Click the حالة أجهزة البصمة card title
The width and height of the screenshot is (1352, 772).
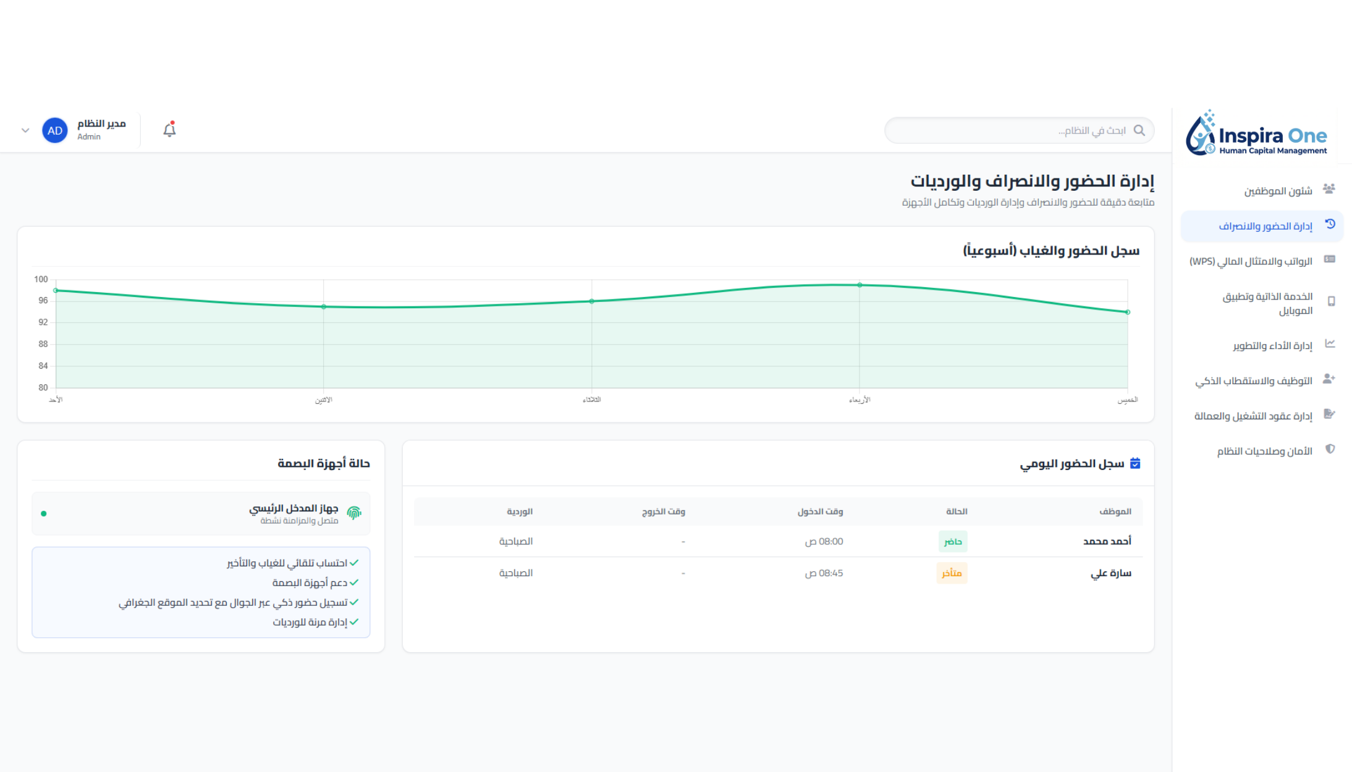click(324, 463)
